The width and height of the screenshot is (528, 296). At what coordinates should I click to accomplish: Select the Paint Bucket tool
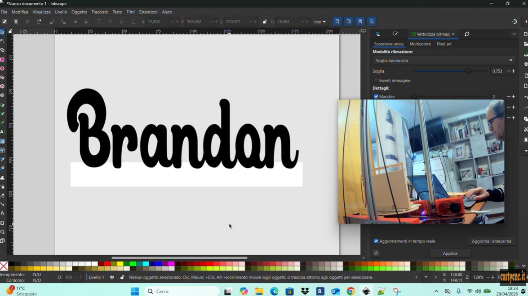(2, 168)
